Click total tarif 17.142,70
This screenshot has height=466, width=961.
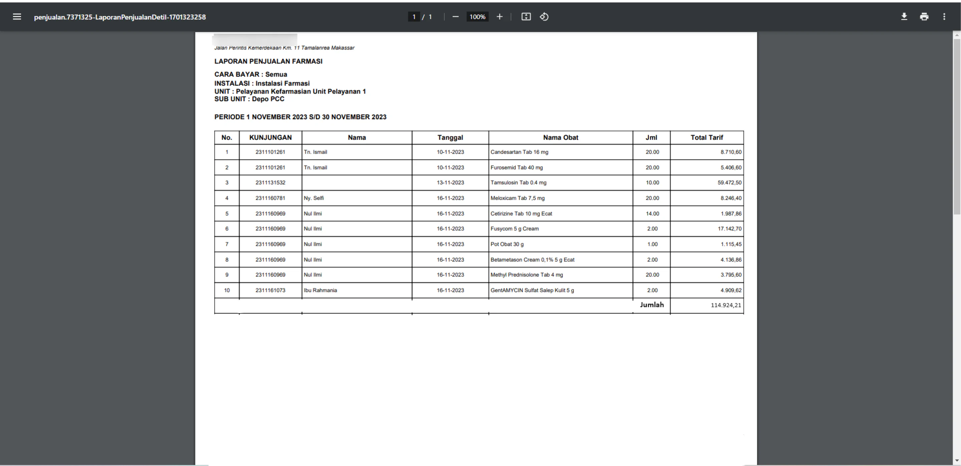[729, 228]
